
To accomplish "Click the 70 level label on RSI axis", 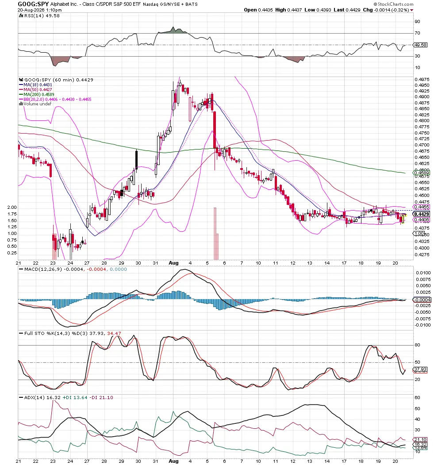I will 417,33.
